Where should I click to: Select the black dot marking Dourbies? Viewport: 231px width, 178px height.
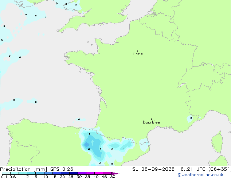click(151, 119)
